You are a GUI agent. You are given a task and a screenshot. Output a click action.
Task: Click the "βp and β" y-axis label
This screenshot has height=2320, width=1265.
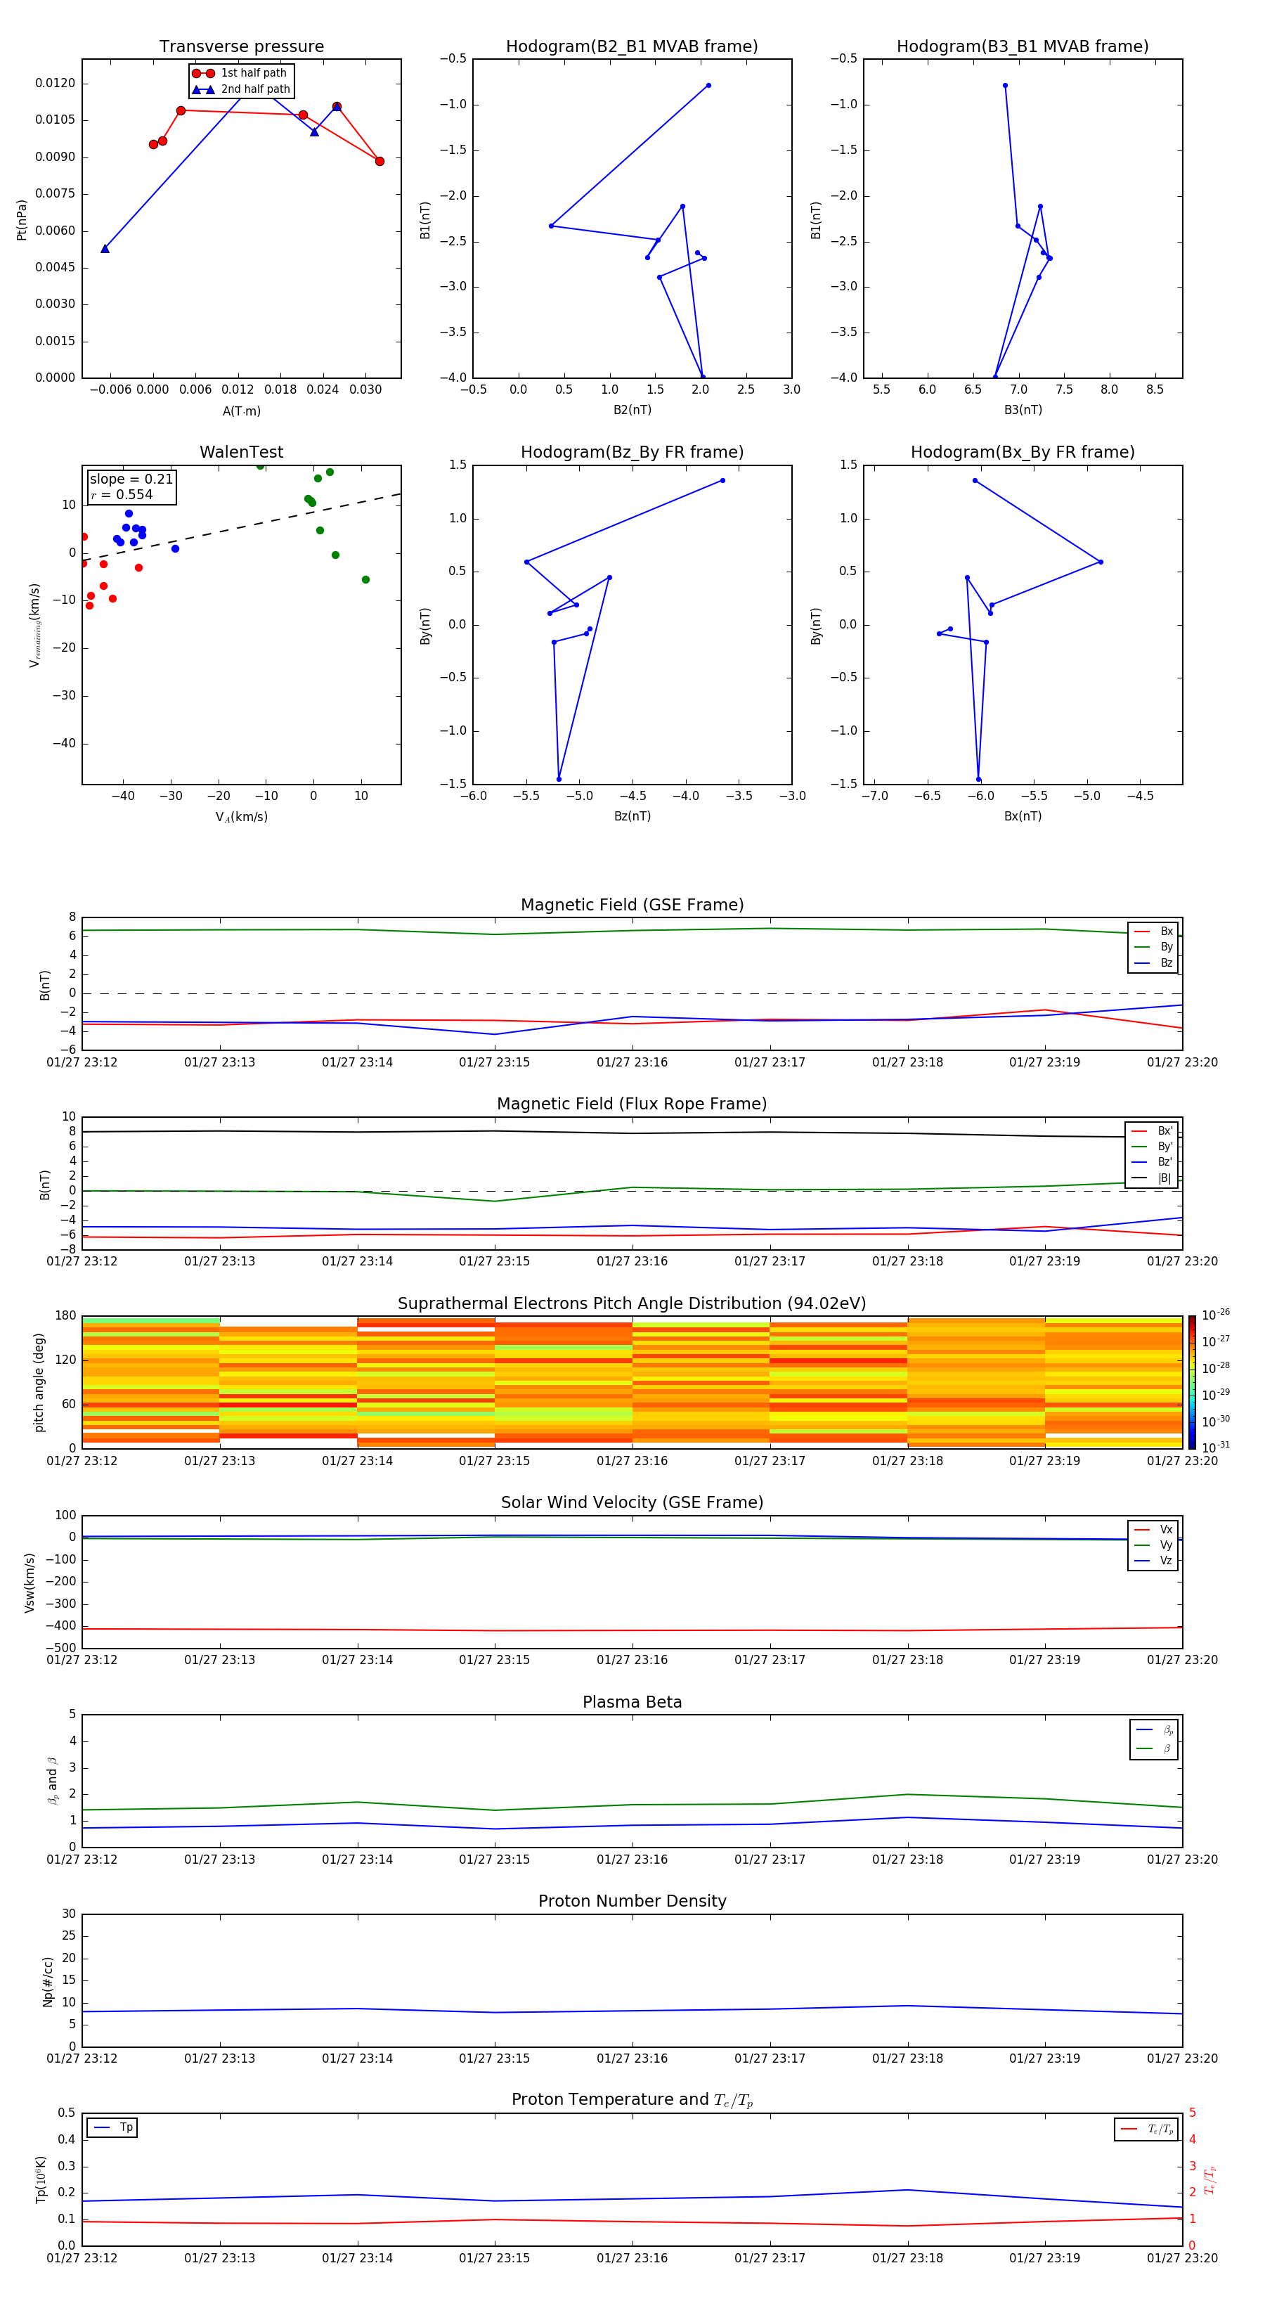point(52,1781)
